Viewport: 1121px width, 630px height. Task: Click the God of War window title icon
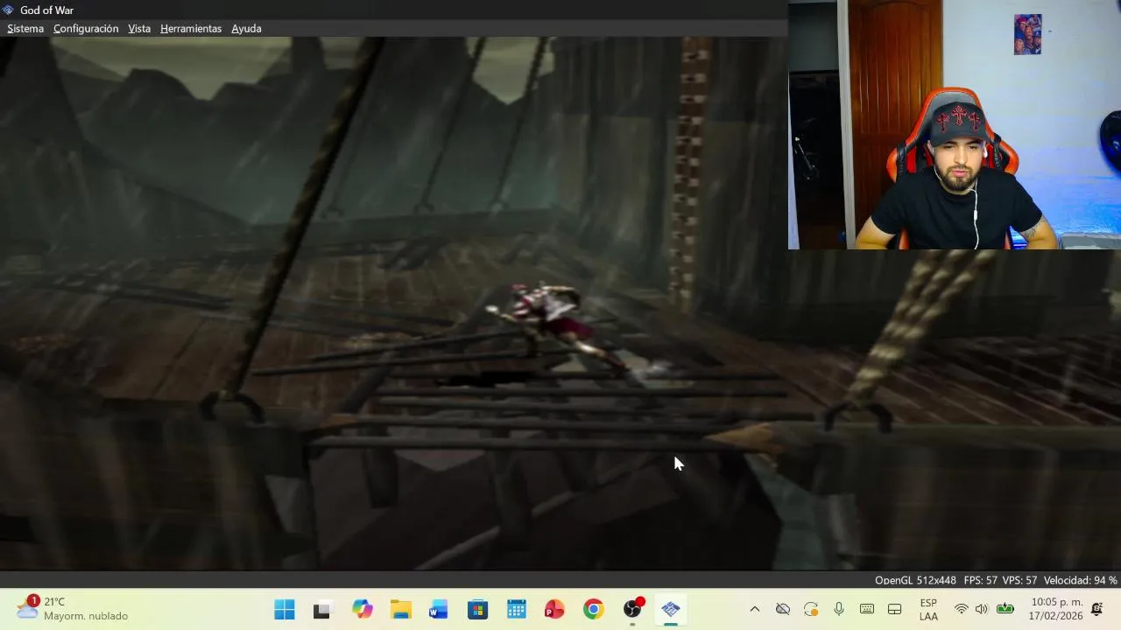(8, 10)
